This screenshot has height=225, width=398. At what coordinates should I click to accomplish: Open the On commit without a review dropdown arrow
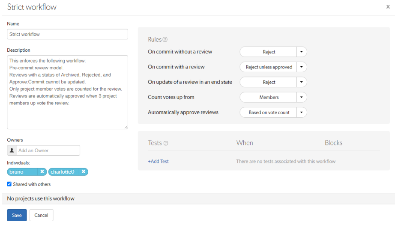[x=302, y=52]
